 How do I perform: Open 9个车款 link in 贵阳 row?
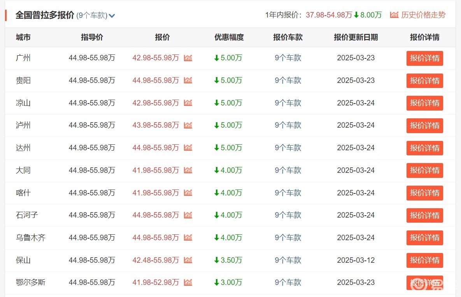point(288,80)
